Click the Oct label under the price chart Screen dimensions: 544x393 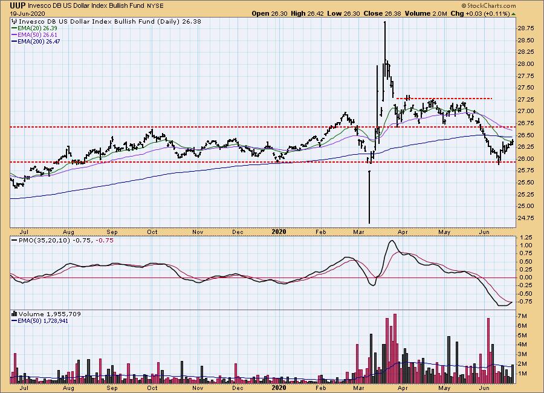point(152,232)
